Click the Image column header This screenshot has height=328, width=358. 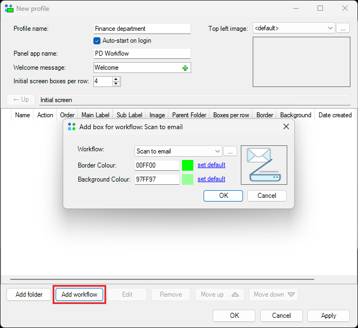coord(157,115)
